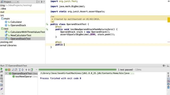Viewport: 170px width, 95px height.
Task: Open CalculatorWithThreeValuesTest class
Action: click(x=28, y=32)
